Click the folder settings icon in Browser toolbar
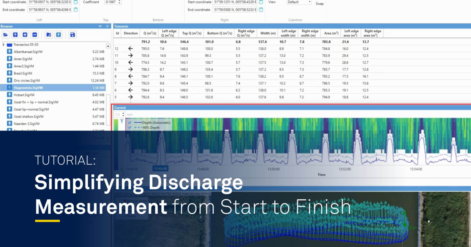 (x=49, y=35)
